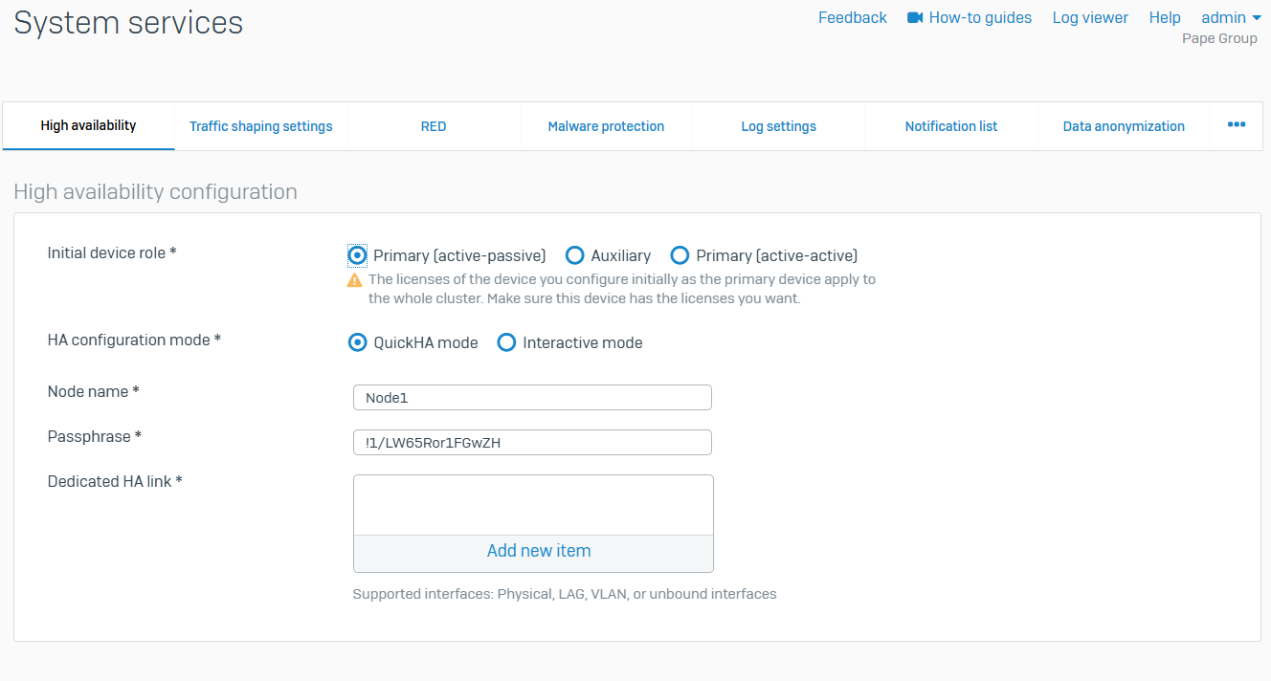
Task: Switch to Interactive mode
Action: 506,342
